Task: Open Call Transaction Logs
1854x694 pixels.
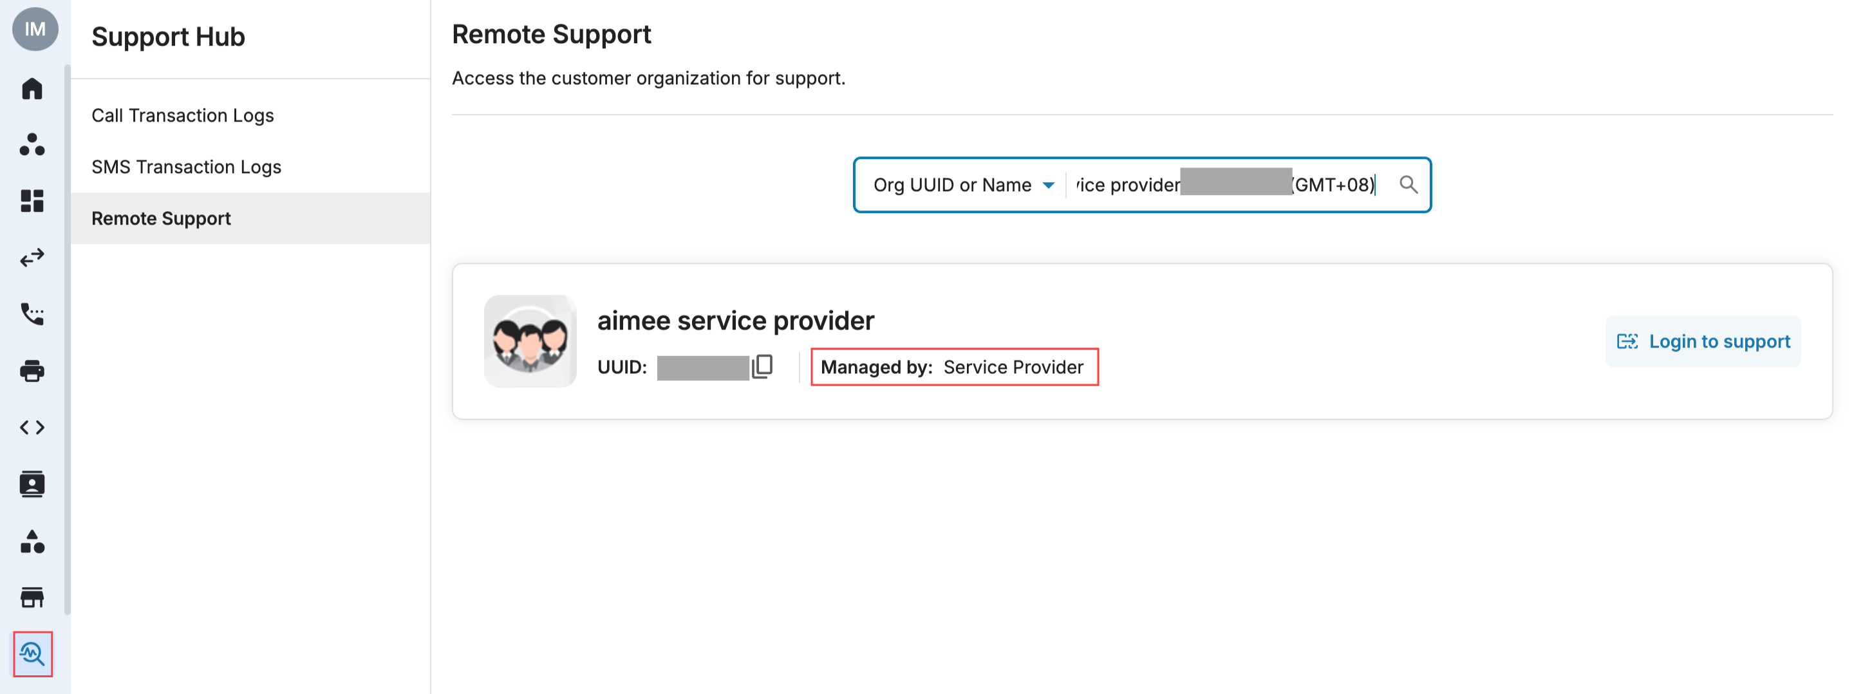Action: [x=183, y=115]
